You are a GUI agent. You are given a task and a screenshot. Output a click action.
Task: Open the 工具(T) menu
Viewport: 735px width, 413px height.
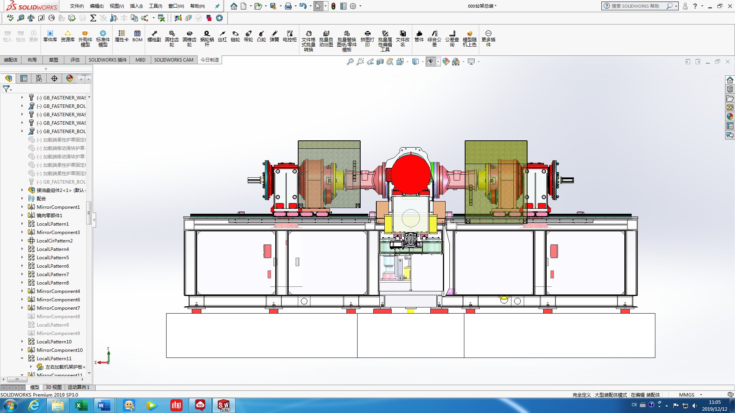(x=155, y=6)
